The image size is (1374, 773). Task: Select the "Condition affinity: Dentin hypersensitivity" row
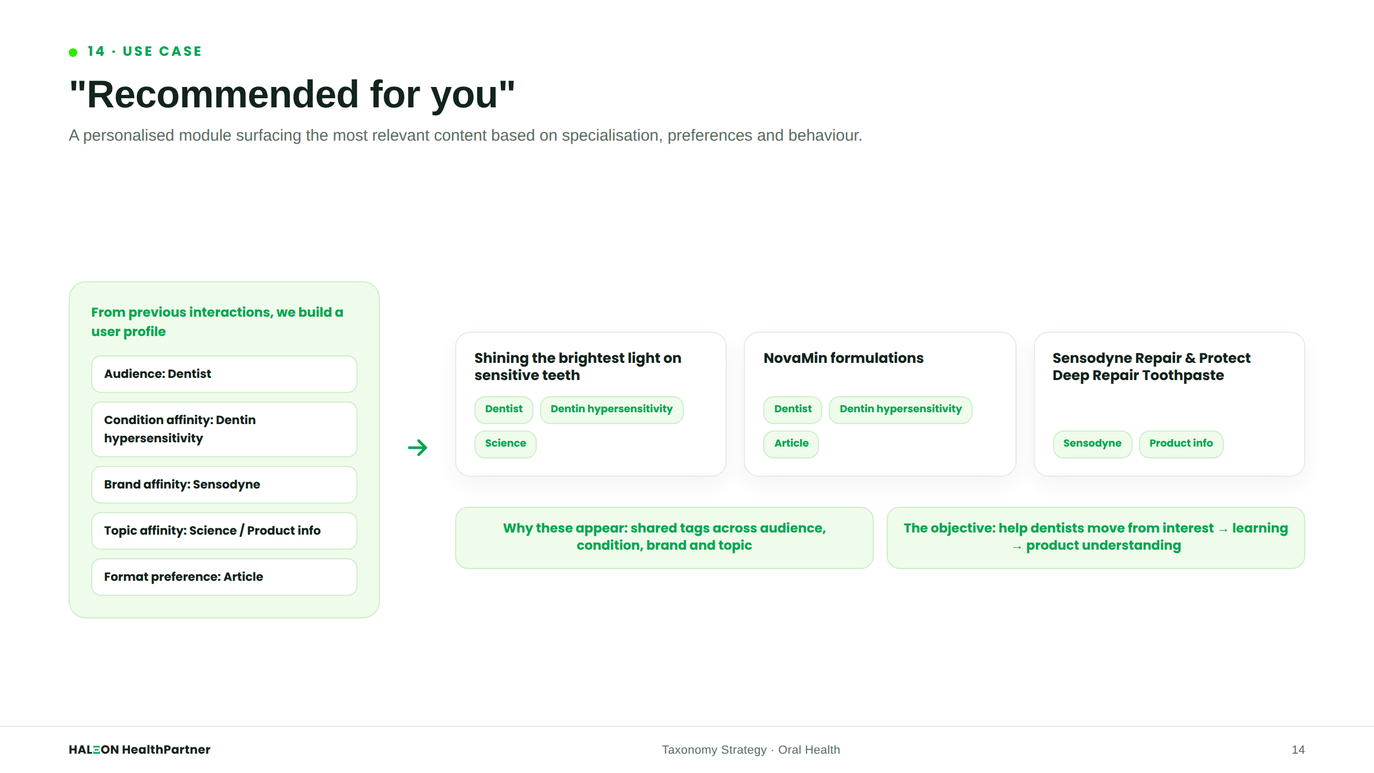[x=224, y=429]
